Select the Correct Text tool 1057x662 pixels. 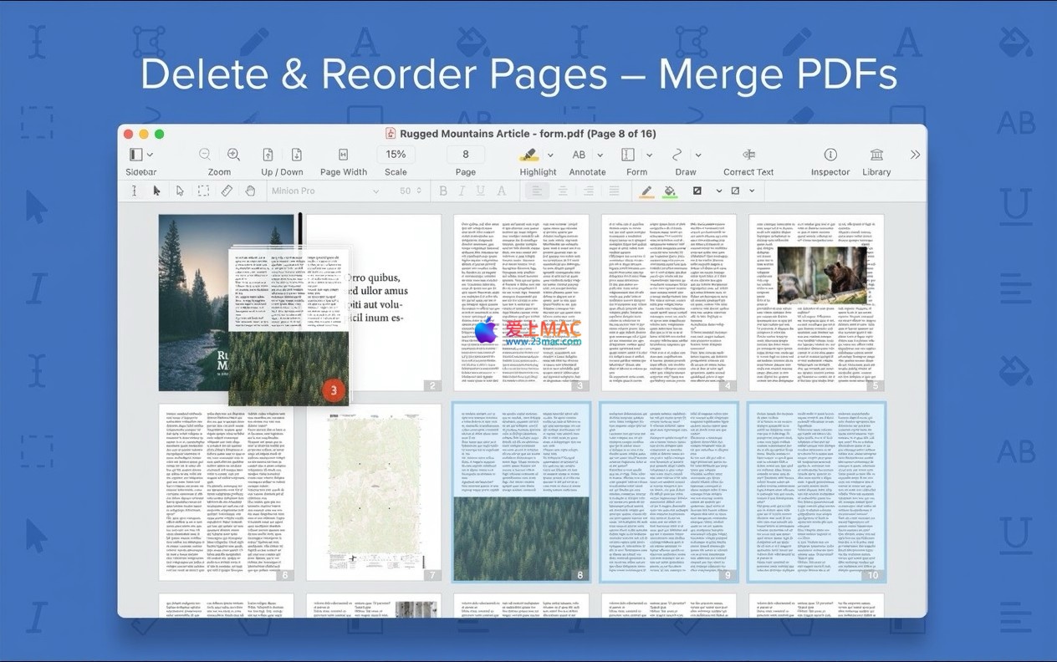(748, 155)
